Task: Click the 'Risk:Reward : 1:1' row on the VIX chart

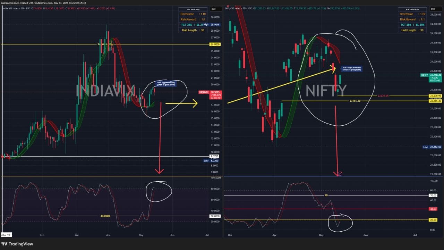Action: 194,19
